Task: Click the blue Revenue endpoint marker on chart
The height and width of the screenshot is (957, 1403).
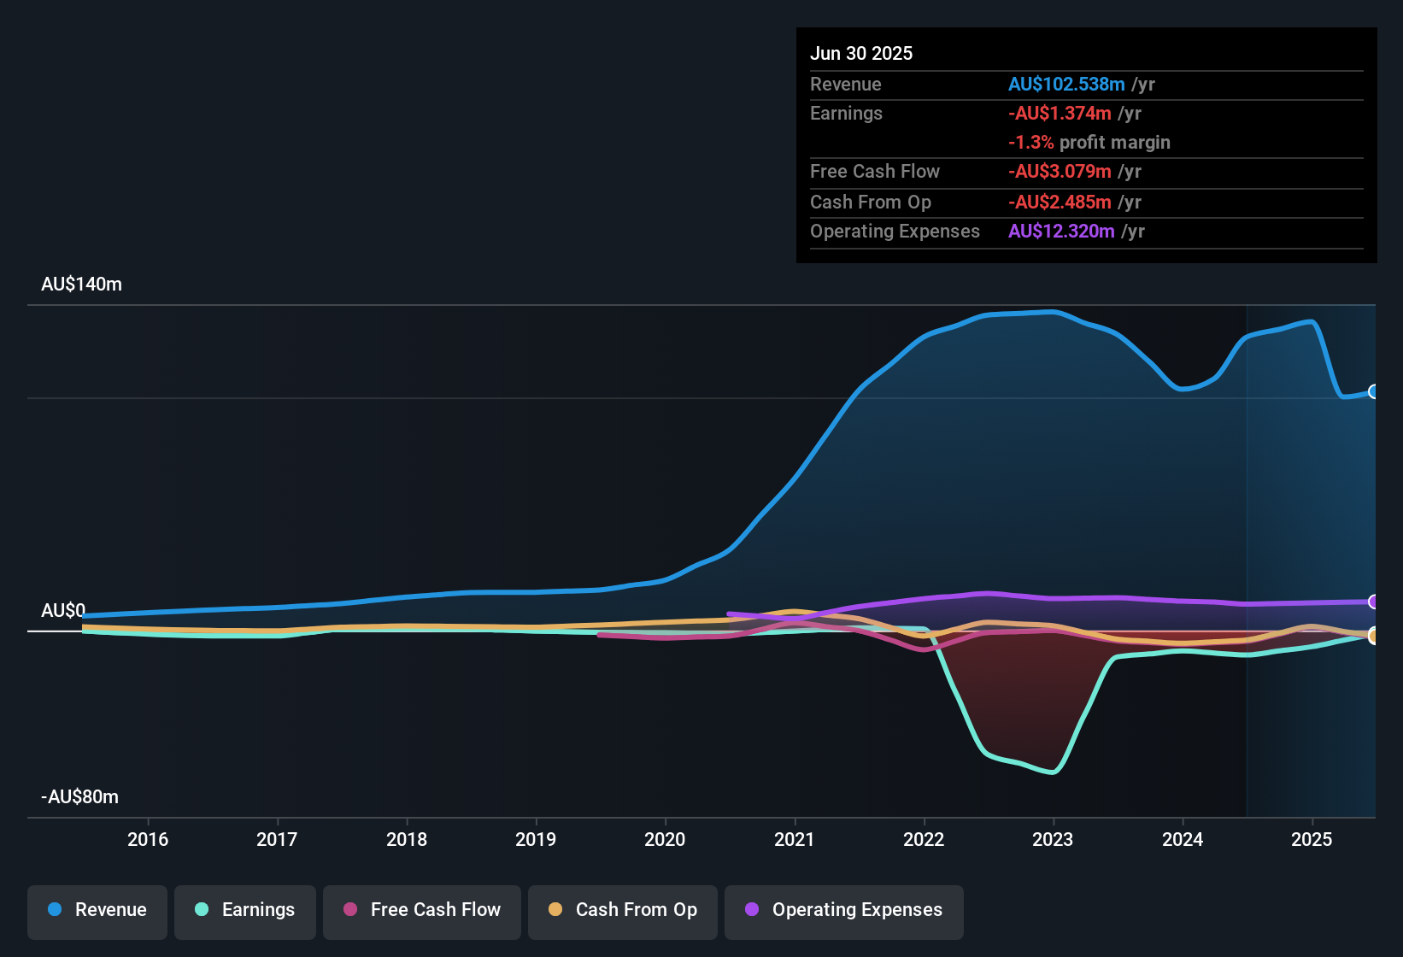Action: tap(1374, 391)
